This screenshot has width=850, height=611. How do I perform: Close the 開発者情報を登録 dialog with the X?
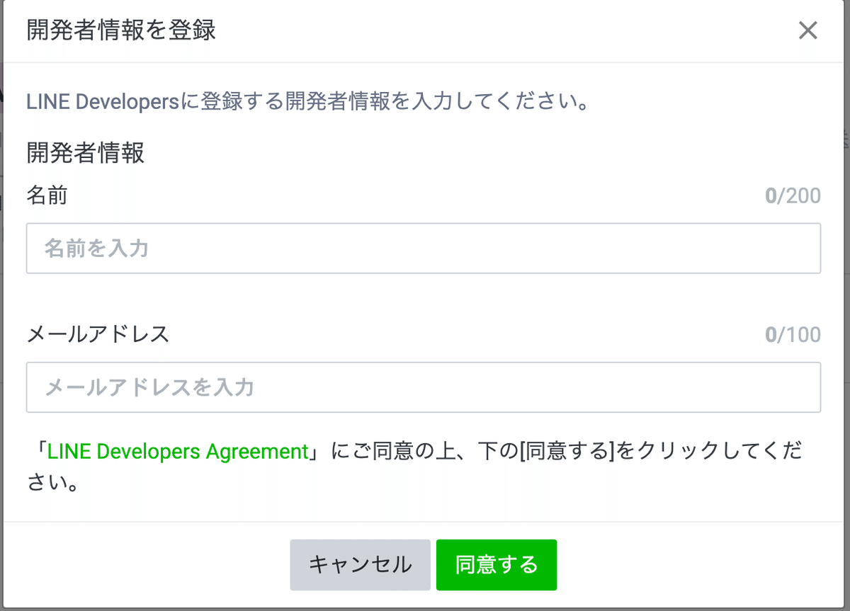[x=807, y=30]
